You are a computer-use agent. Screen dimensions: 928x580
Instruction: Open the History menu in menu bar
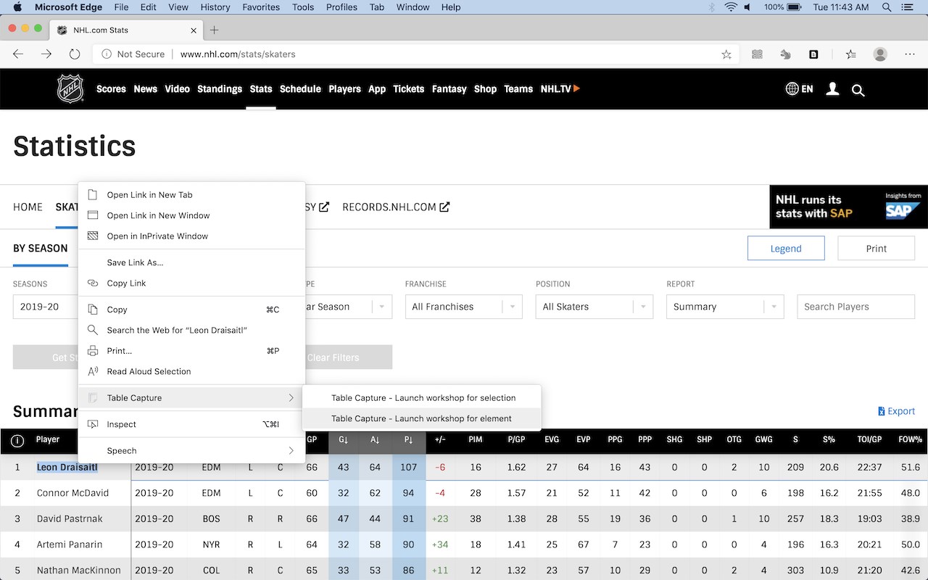(x=215, y=7)
